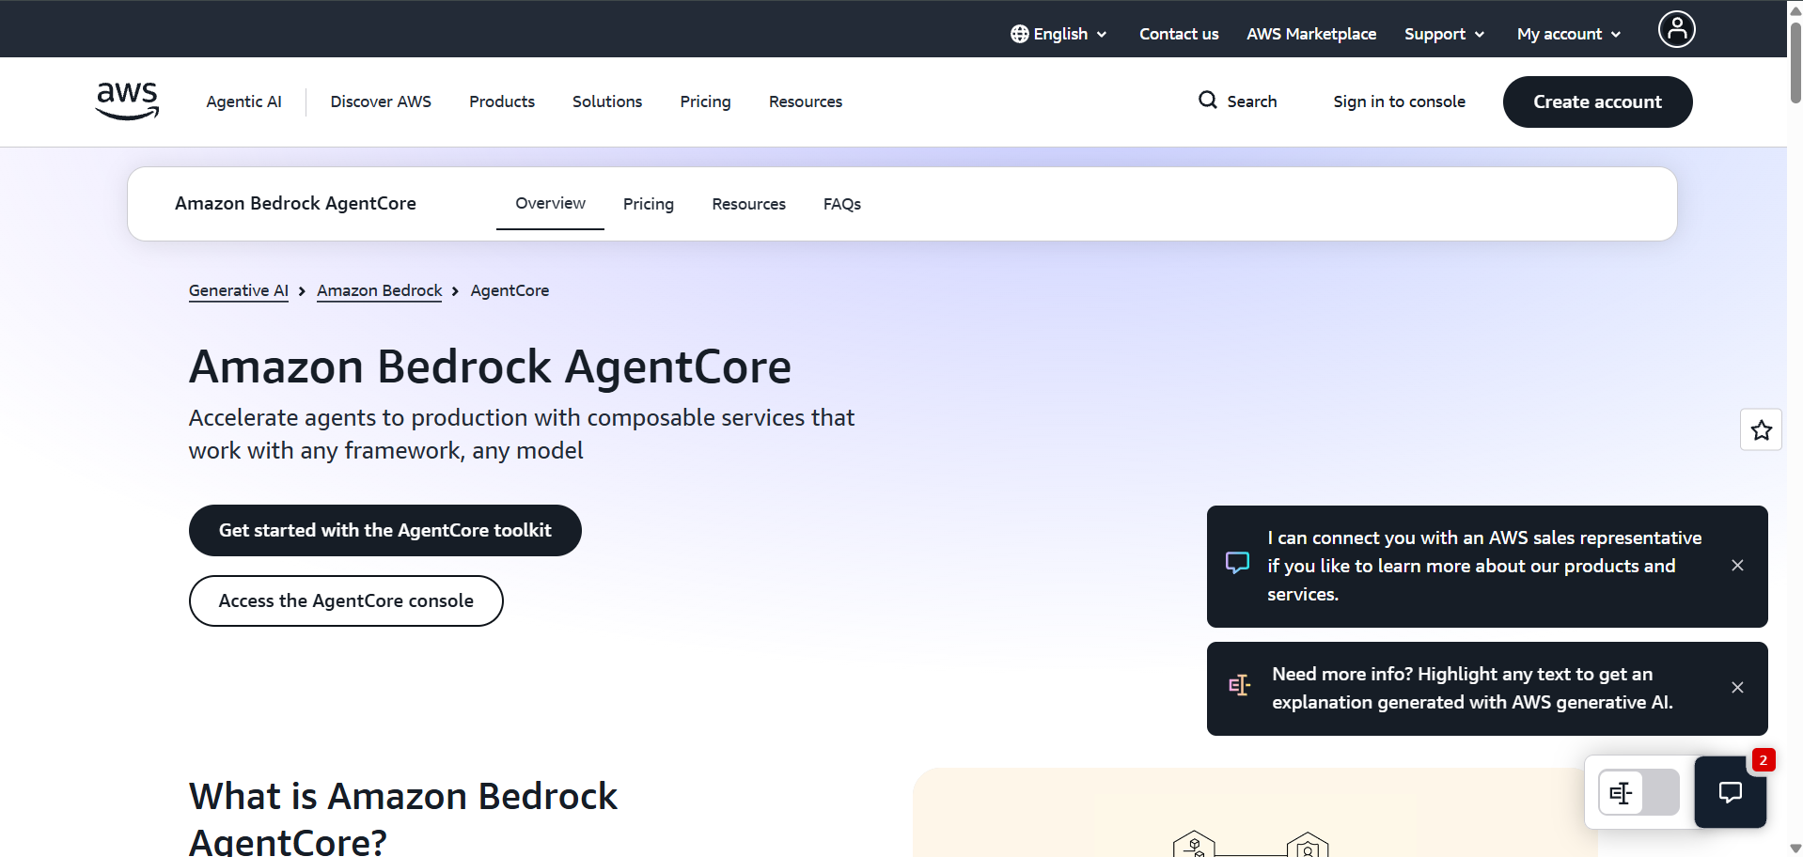Image resolution: width=1803 pixels, height=857 pixels.
Task: Open Resources in main navigation bar
Action: pos(806,101)
